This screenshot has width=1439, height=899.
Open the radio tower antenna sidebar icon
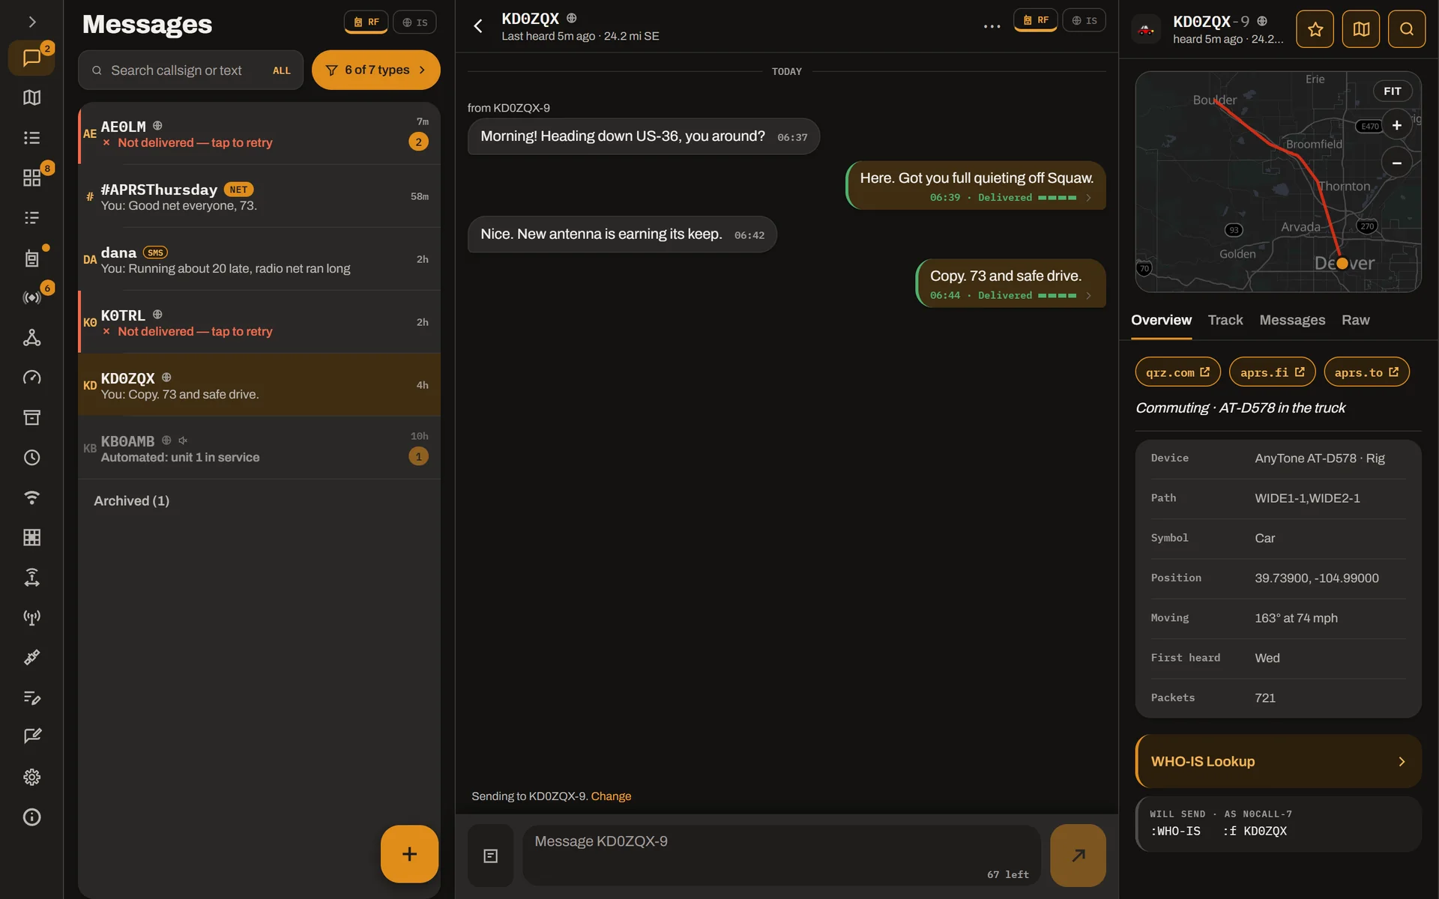tap(31, 617)
